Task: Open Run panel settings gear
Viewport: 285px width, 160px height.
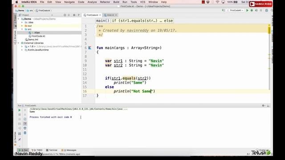Action: pyautogui.click(x=263, y=105)
